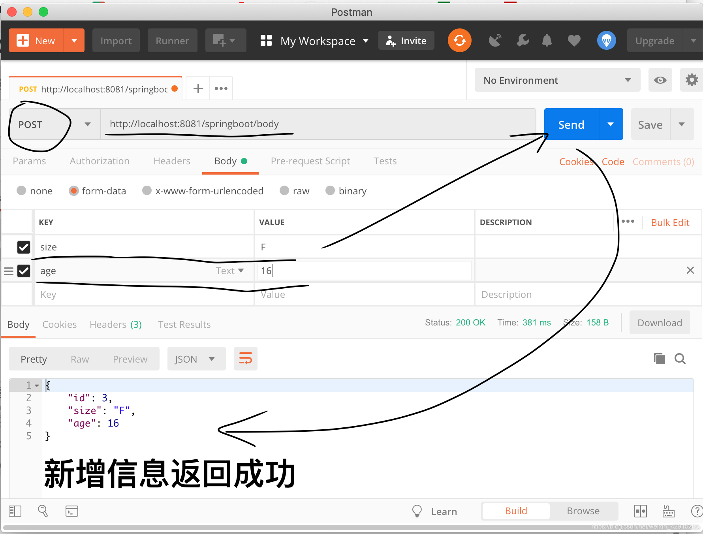Uncheck the age parameter checkbox
This screenshot has width=703, height=534.
[x=24, y=271]
